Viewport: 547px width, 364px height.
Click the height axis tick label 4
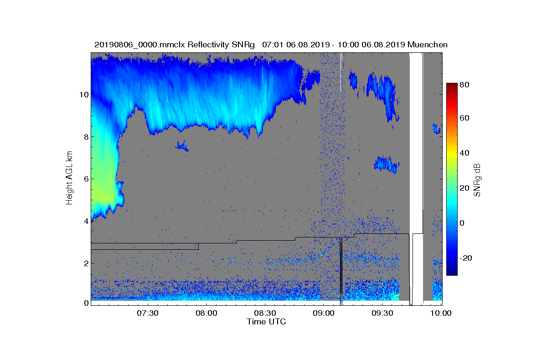click(86, 221)
